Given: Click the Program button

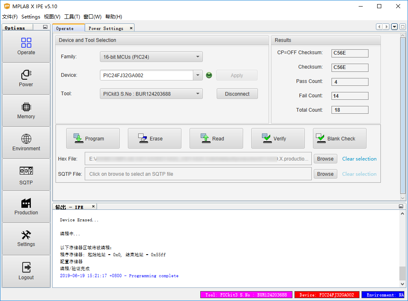Looking at the screenshot, I should click(93, 138).
